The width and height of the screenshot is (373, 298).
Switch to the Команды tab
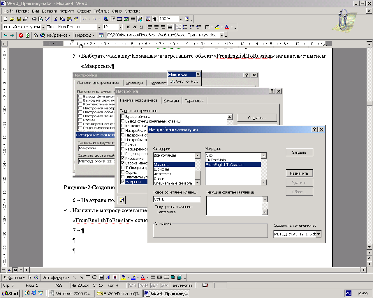point(171,100)
